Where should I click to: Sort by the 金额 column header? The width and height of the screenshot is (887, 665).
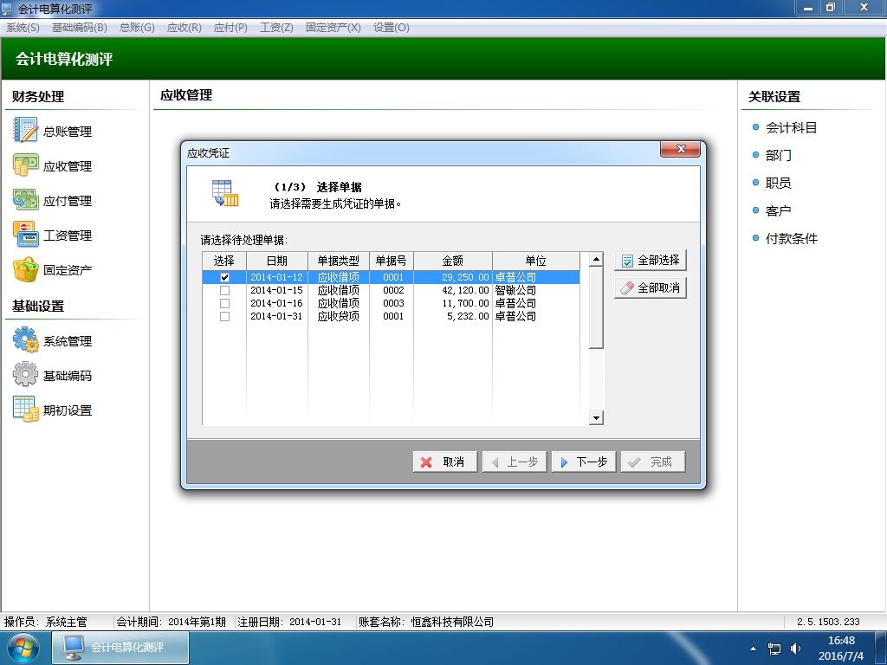point(452,261)
